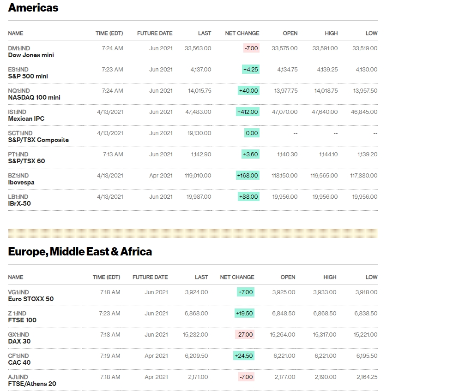The image size is (453, 391).
Task: Select the Mexican IPC index link
Action: pyautogui.click(x=26, y=118)
